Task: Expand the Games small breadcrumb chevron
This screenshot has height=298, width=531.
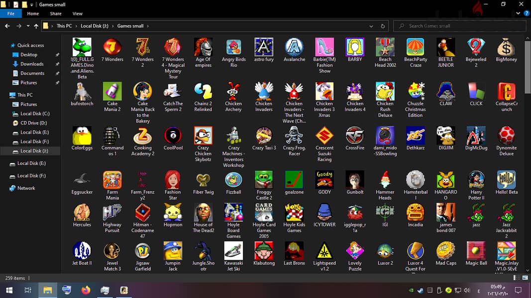Action: [148, 26]
